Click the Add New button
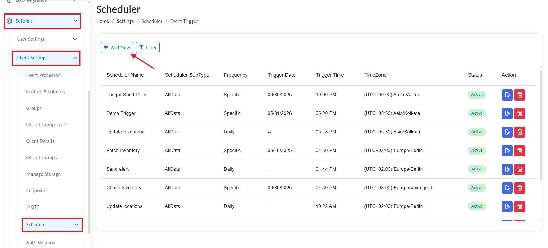This screenshot has height=248, width=548. click(117, 48)
